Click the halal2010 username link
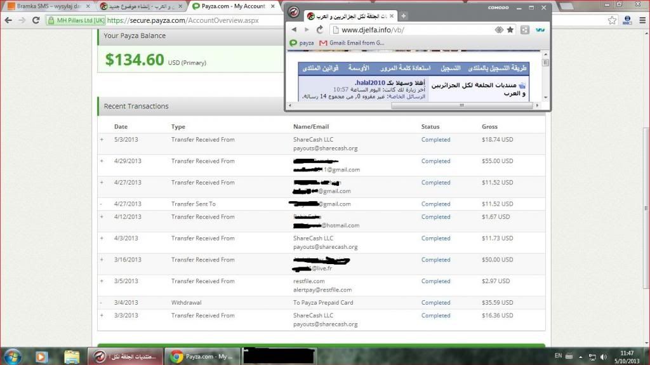Viewport: 650px width, 365px height. (x=371, y=83)
